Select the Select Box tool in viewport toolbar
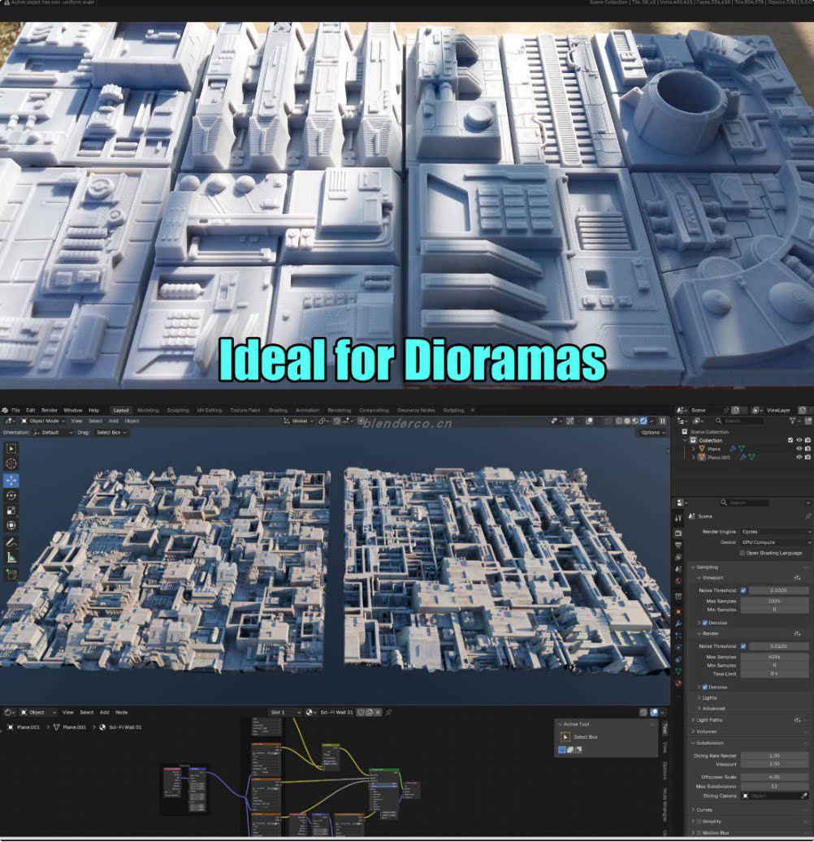The height and width of the screenshot is (842, 814). (11, 448)
